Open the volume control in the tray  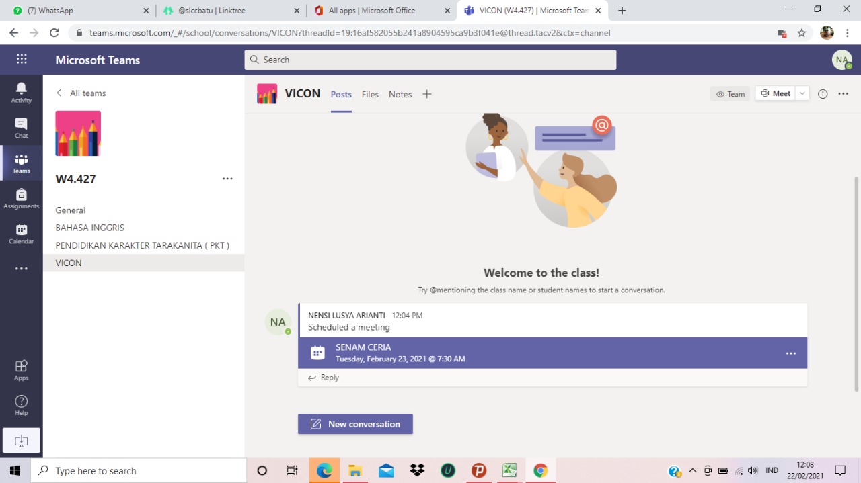click(753, 471)
